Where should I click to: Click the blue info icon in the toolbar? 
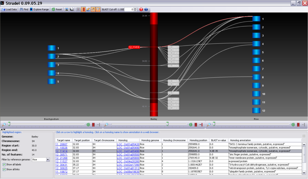tap(146, 9)
